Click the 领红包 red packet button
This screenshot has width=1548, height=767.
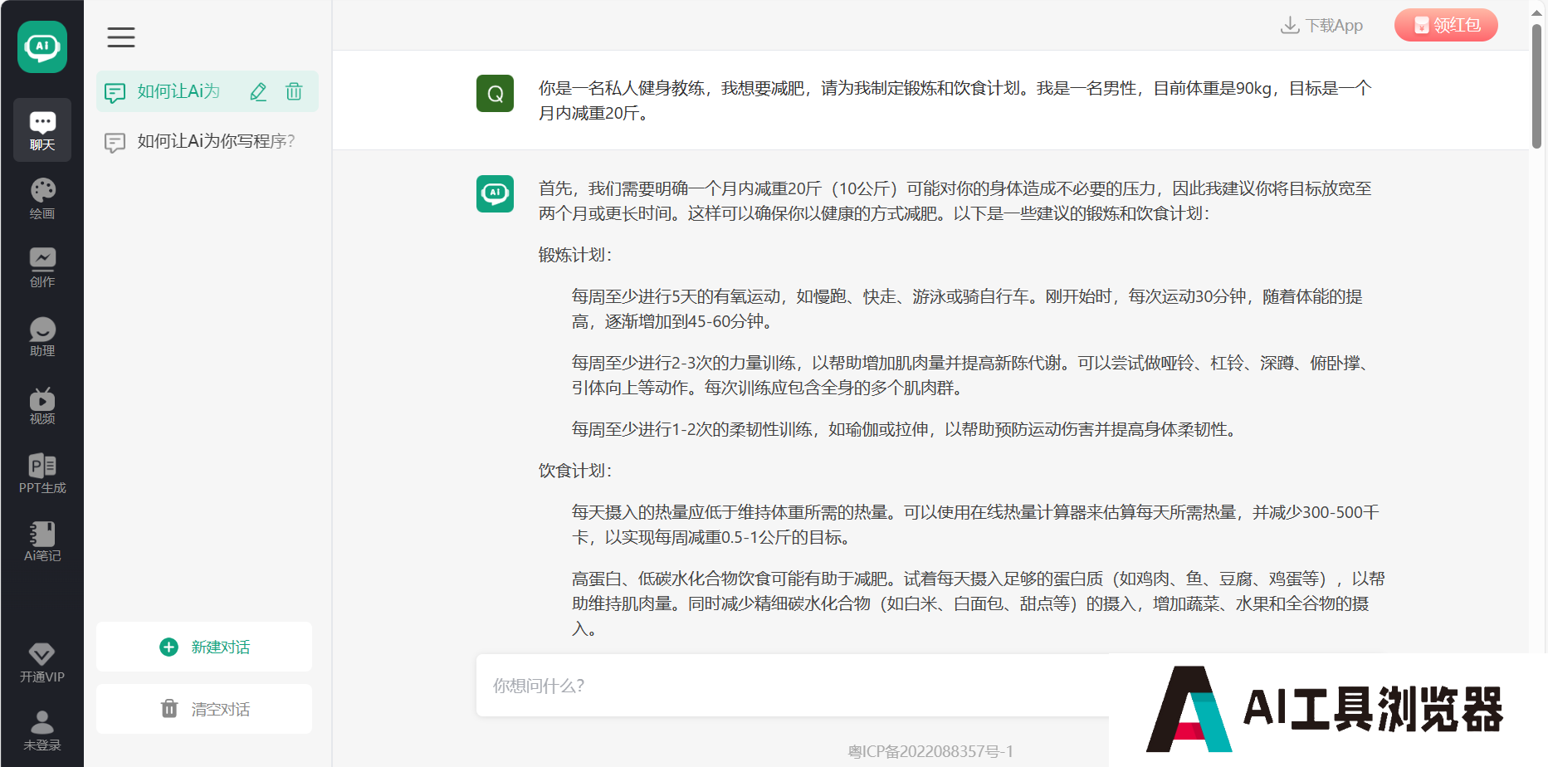(1446, 26)
